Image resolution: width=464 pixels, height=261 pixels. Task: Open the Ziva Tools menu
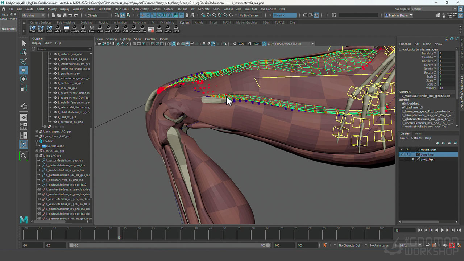tap(250, 9)
